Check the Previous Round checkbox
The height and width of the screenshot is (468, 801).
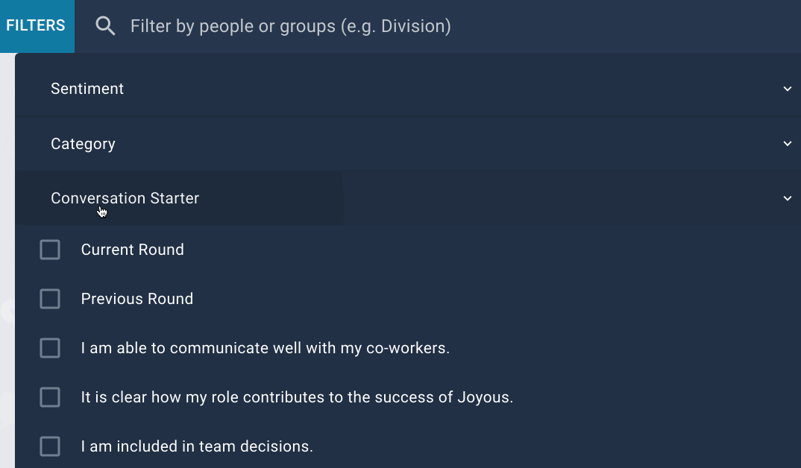50,299
